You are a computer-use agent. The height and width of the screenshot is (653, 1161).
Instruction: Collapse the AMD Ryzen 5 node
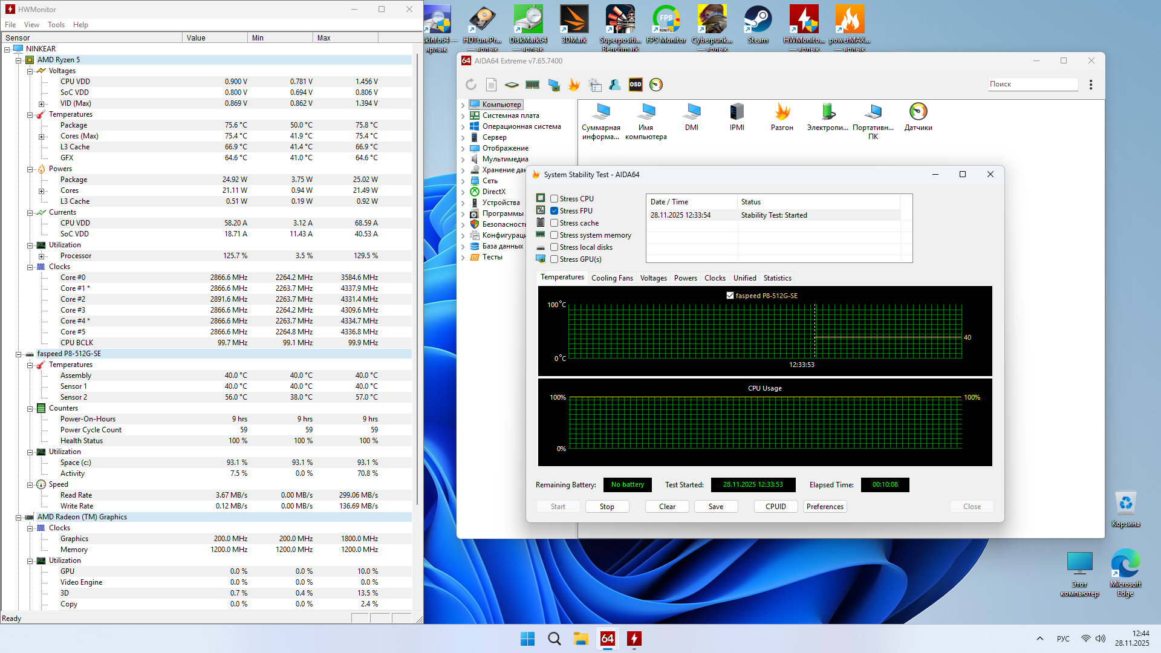click(x=18, y=60)
